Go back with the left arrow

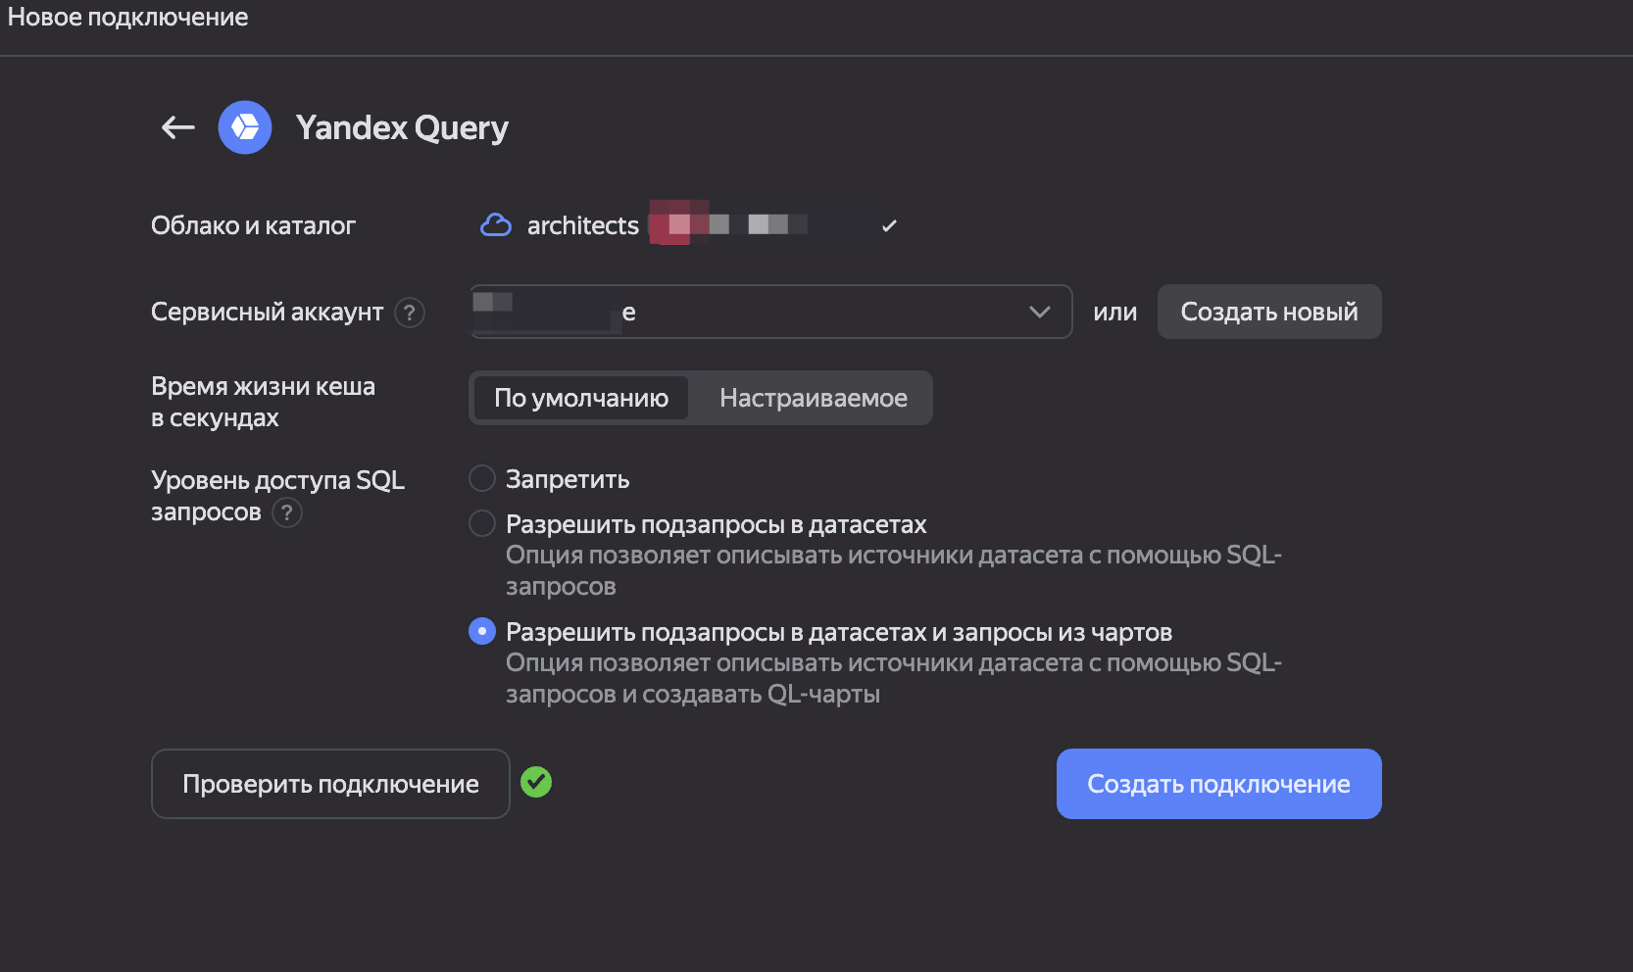177,127
